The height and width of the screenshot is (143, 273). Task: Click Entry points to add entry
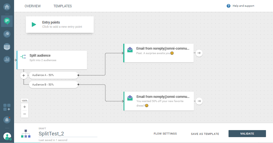pos(60,25)
